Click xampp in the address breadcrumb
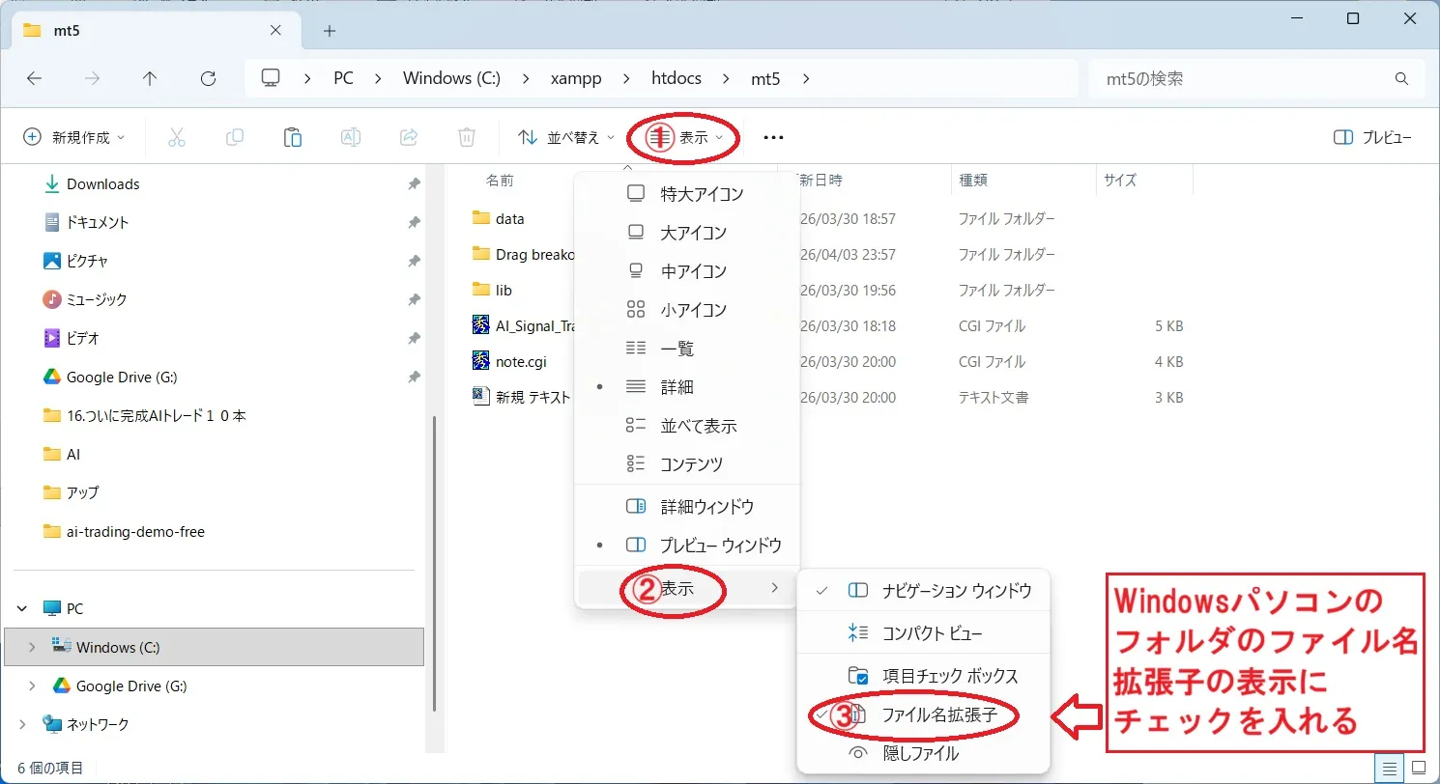This screenshot has height=784, width=1440. click(576, 78)
